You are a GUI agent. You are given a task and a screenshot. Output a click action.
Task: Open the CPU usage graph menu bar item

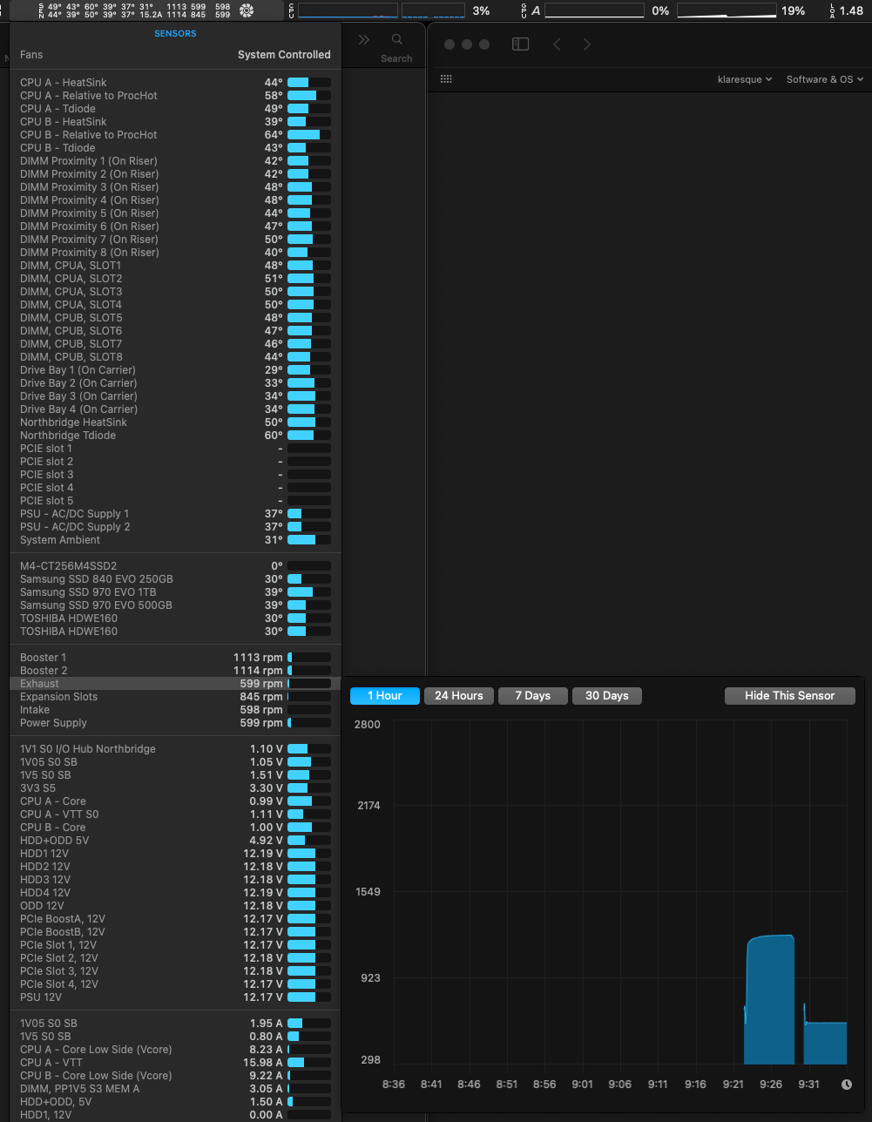pos(391,10)
